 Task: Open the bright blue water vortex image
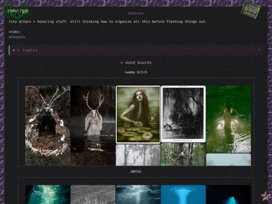coord(183,194)
